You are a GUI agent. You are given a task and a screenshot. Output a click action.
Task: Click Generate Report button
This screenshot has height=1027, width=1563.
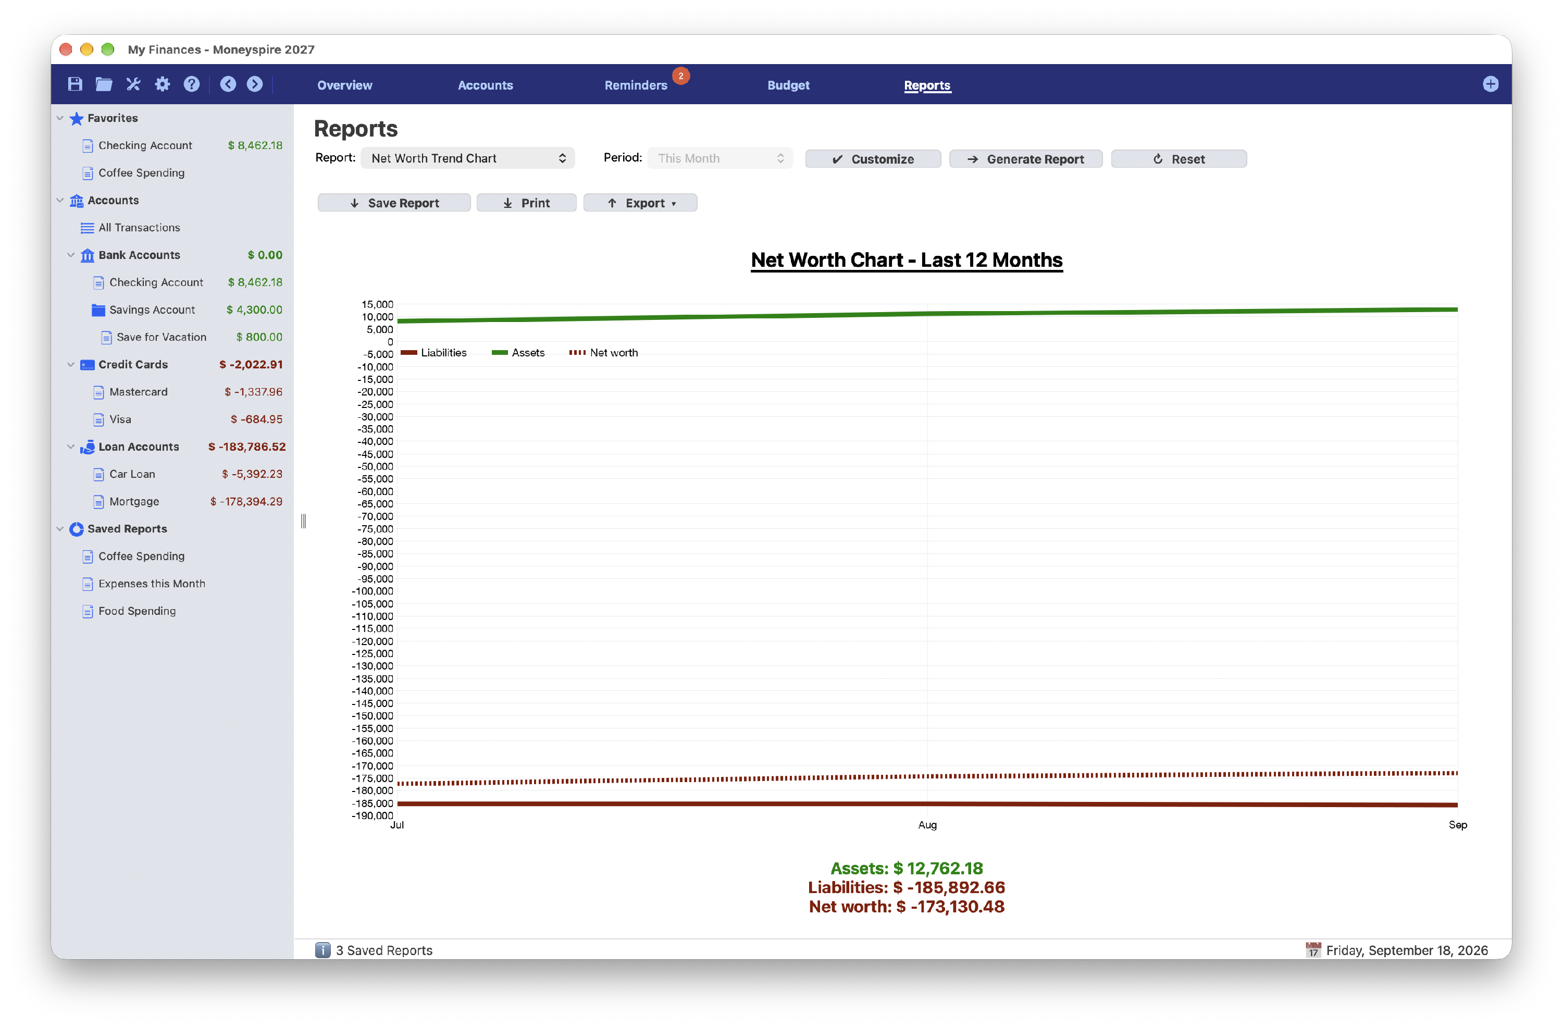[1025, 159]
